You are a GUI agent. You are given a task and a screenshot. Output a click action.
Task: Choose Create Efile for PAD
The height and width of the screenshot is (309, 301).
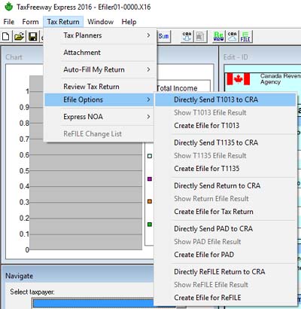(x=226, y=255)
